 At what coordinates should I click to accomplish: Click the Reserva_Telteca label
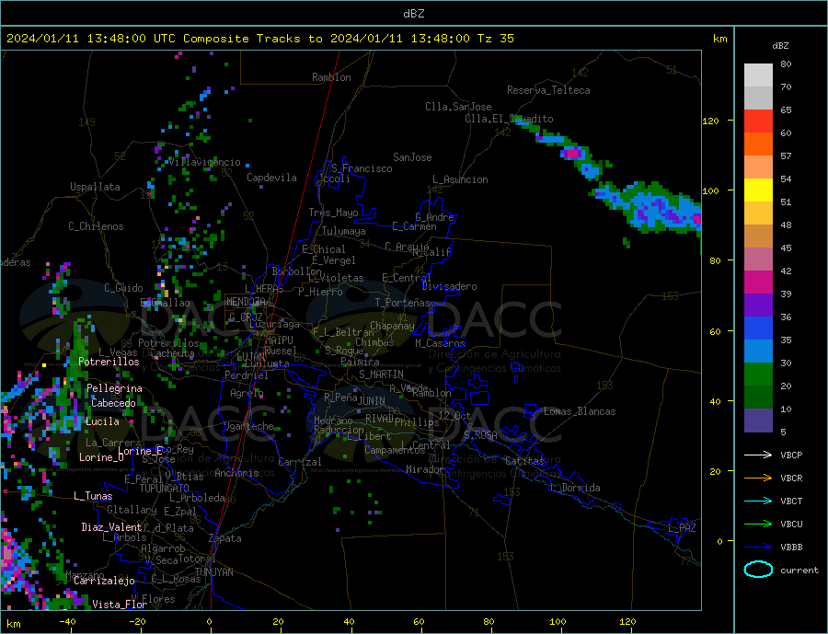pyautogui.click(x=548, y=90)
